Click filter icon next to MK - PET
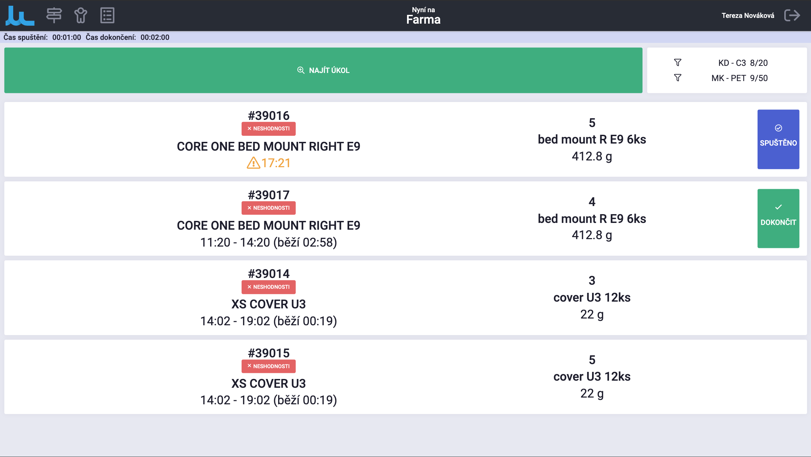This screenshot has width=811, height=457. point(677,78)
